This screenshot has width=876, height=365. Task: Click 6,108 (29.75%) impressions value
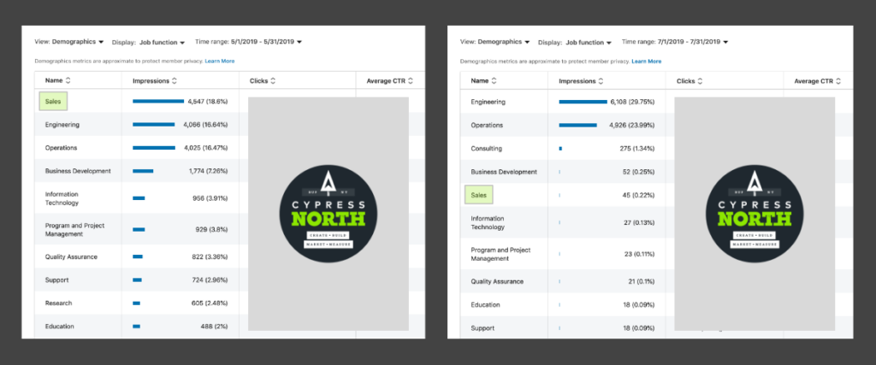pyautogui.click(x=632, y=102)
